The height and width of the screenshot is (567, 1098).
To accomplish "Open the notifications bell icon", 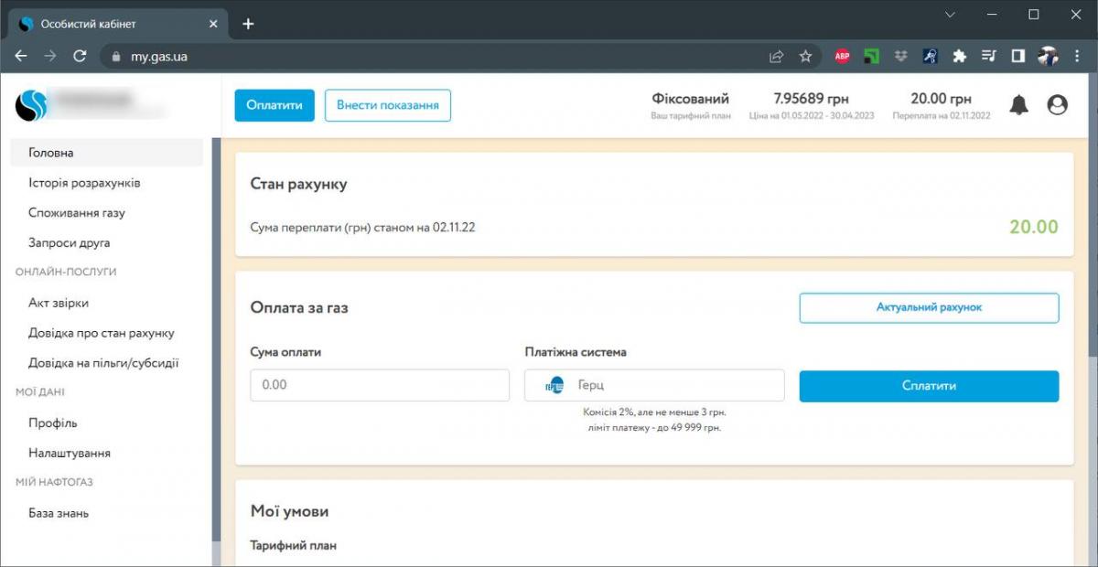I will (1018, 105).
